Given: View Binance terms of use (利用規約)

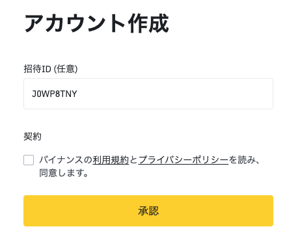Looking at the screenshot, I should (111, 160).
